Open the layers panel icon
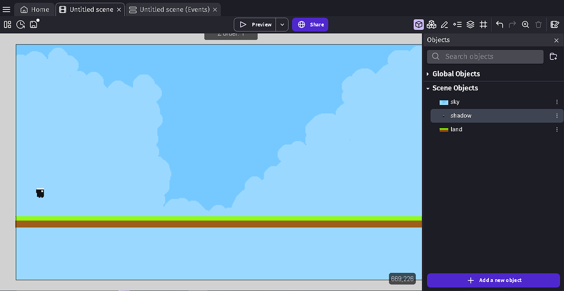The image size is (564, 291). (470, 24)
